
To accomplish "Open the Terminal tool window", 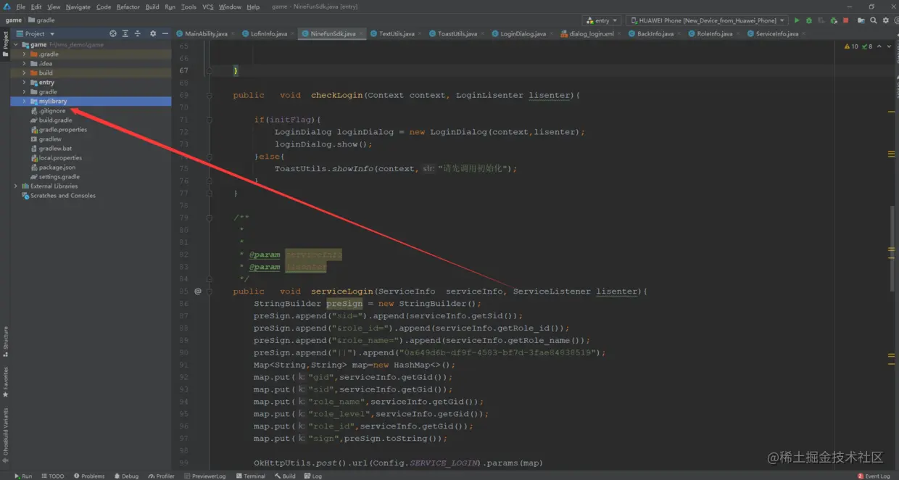I will pyautogui.click(x=250, y=476).
